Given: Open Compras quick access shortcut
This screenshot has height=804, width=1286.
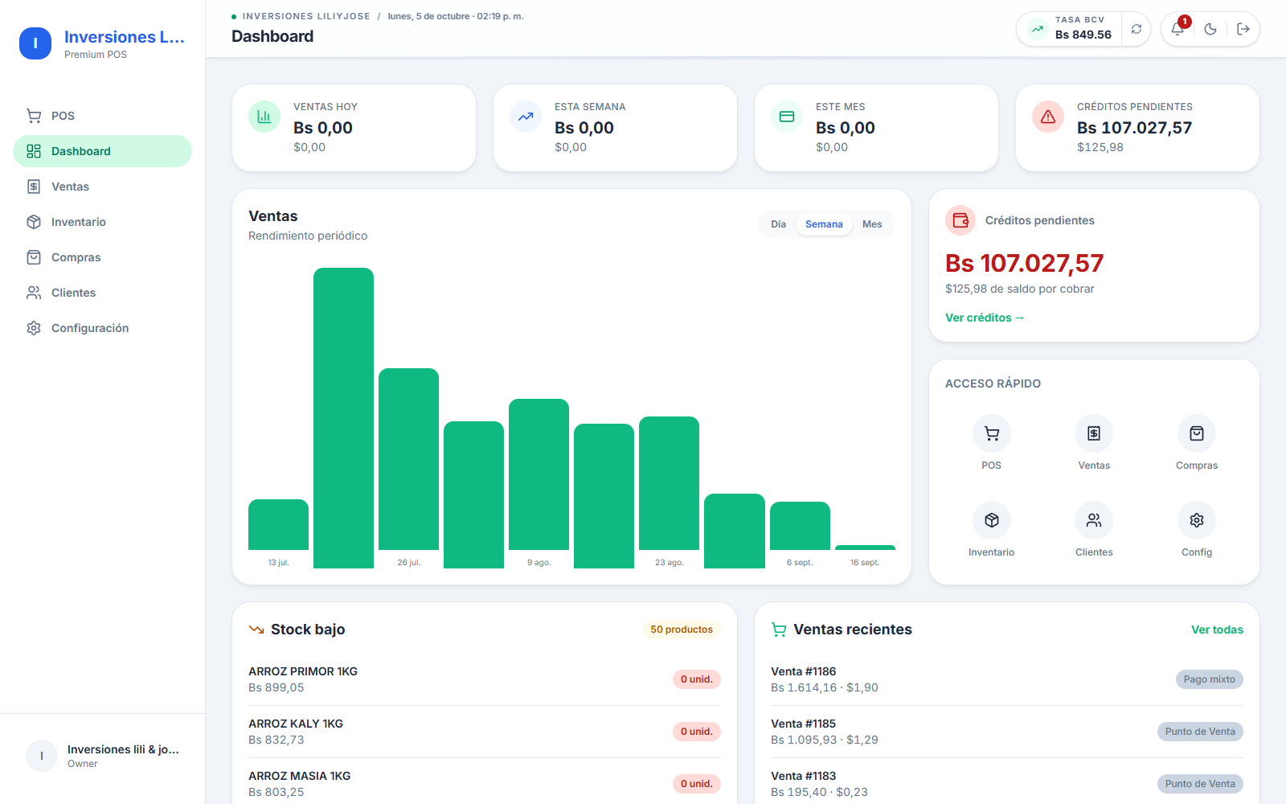Looking at the screenshot, I should (x=1197, y=442).
